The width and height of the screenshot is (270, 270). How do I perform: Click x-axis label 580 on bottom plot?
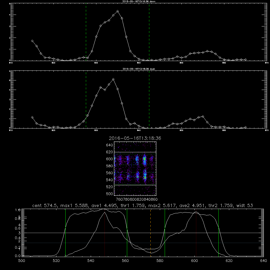point(160,261)
